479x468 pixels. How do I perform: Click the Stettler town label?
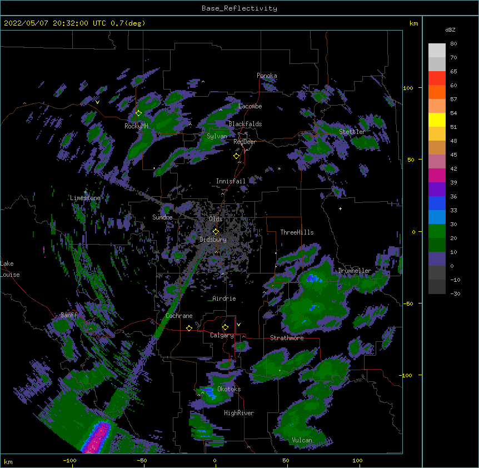(352, 132)
